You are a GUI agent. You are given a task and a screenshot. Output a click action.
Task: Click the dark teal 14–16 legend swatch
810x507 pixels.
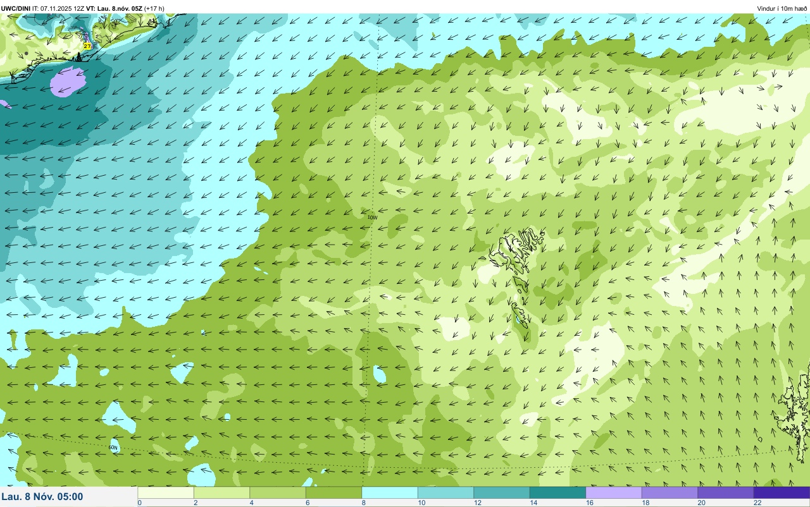pos(558,492)
